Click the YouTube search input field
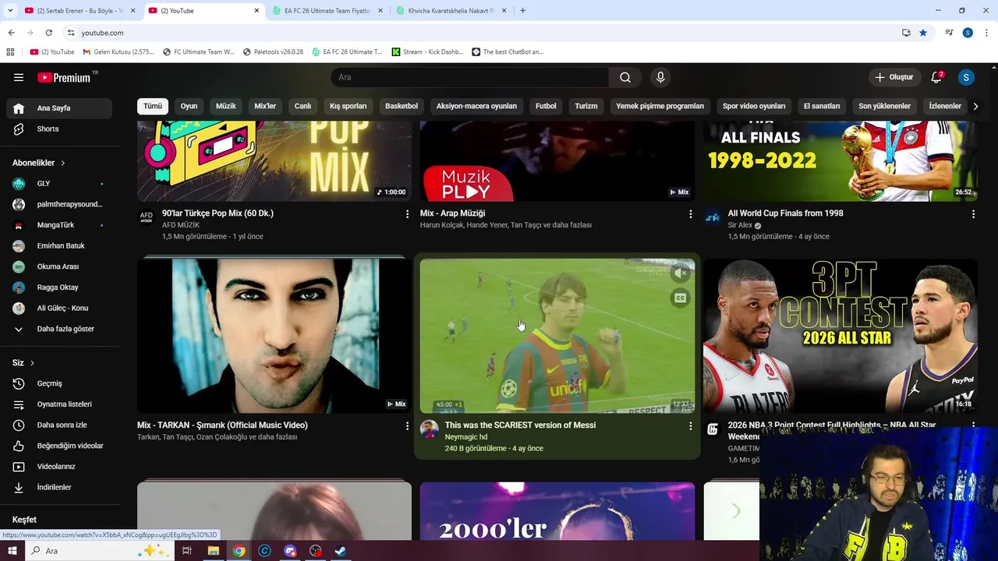This screenshot has width=998, height=561. tap(469, 77)
